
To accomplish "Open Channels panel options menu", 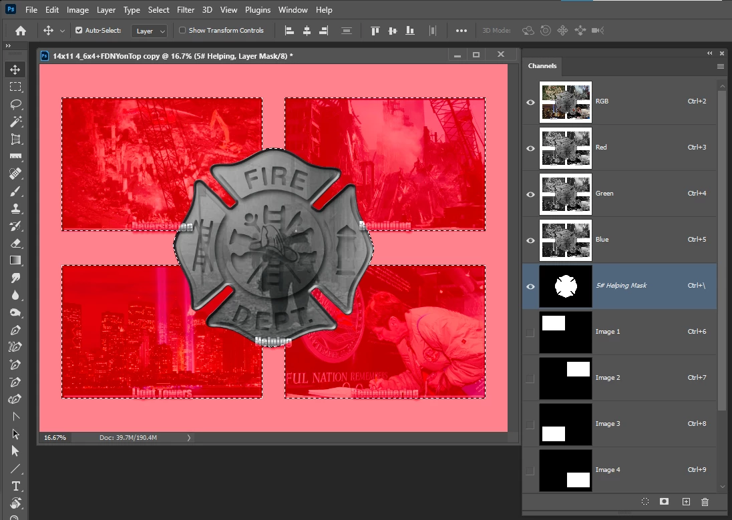I will click(x=721, y=66).
